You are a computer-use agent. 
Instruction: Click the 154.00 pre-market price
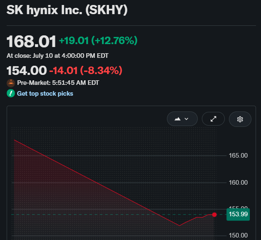pos(27,71)
